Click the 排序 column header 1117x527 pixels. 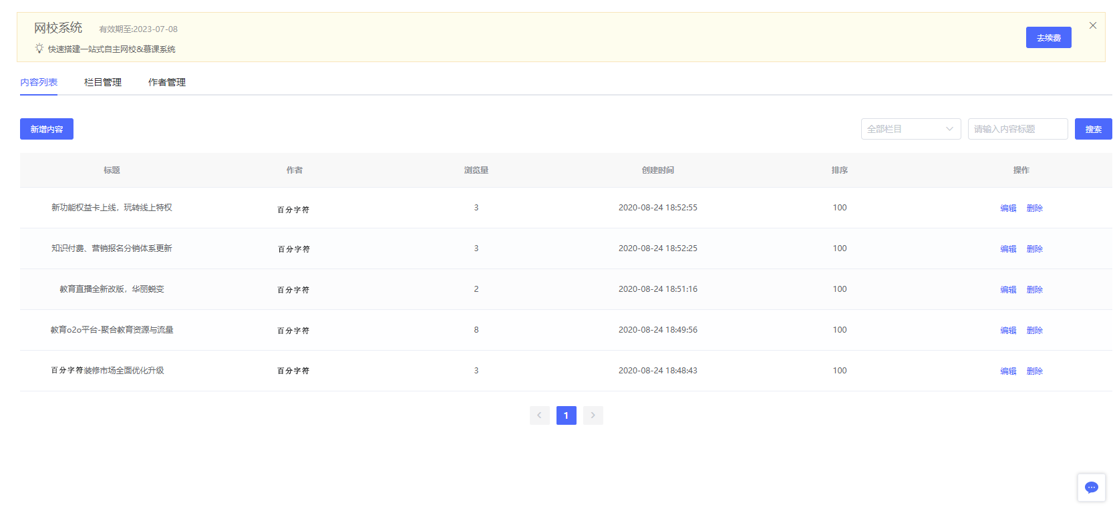(839, 170)
